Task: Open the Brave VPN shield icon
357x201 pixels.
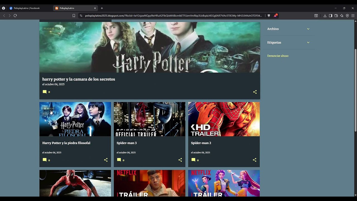Action: pyautogui.click(x=347, y=16)
